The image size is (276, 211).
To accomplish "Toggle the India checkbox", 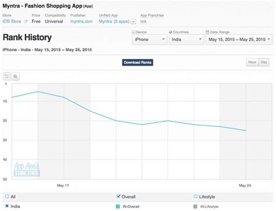I will coord(7,206).
